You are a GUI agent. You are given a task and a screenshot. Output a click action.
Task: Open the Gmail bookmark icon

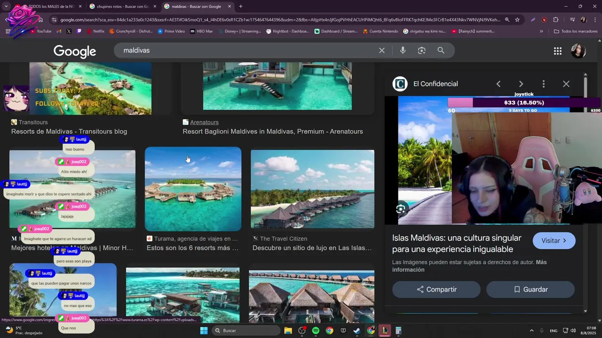coord(59,31)
